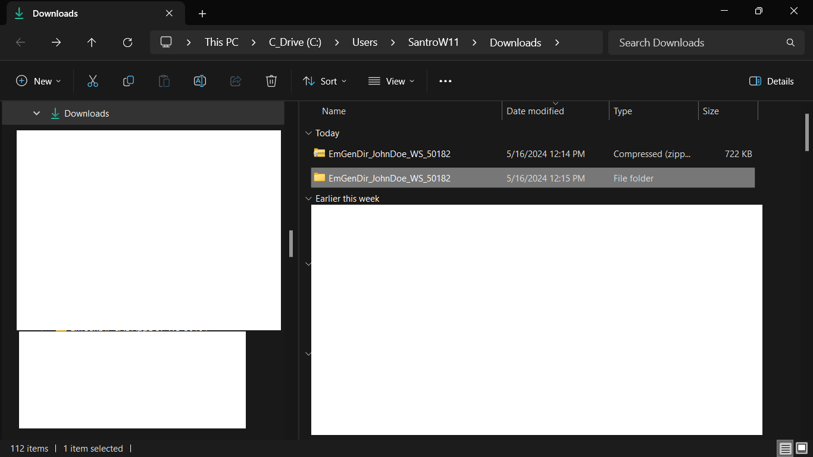The width and height of the screenshot is (813, 457).
Task: Click the Cut scissors icon
Action: [92, 81]
